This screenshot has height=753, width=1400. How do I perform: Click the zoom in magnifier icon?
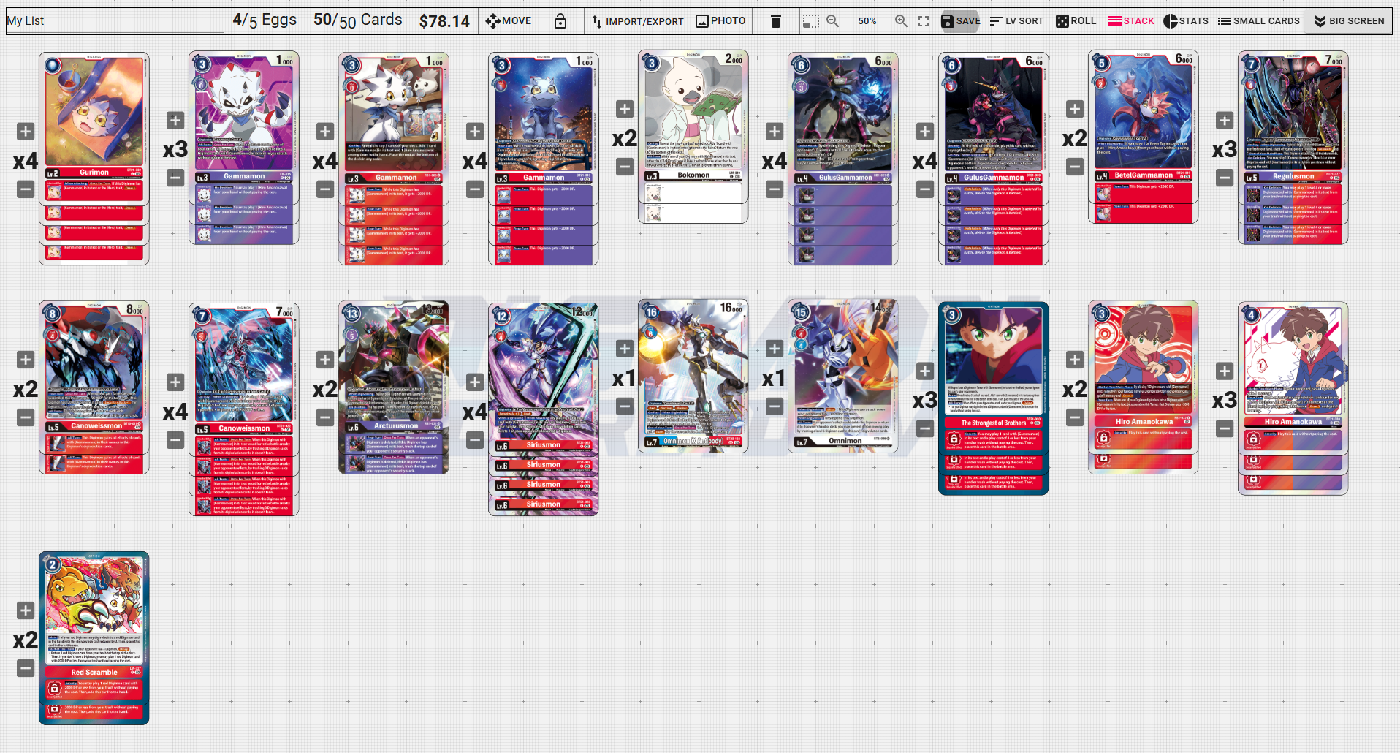click(x=902, y=21)
